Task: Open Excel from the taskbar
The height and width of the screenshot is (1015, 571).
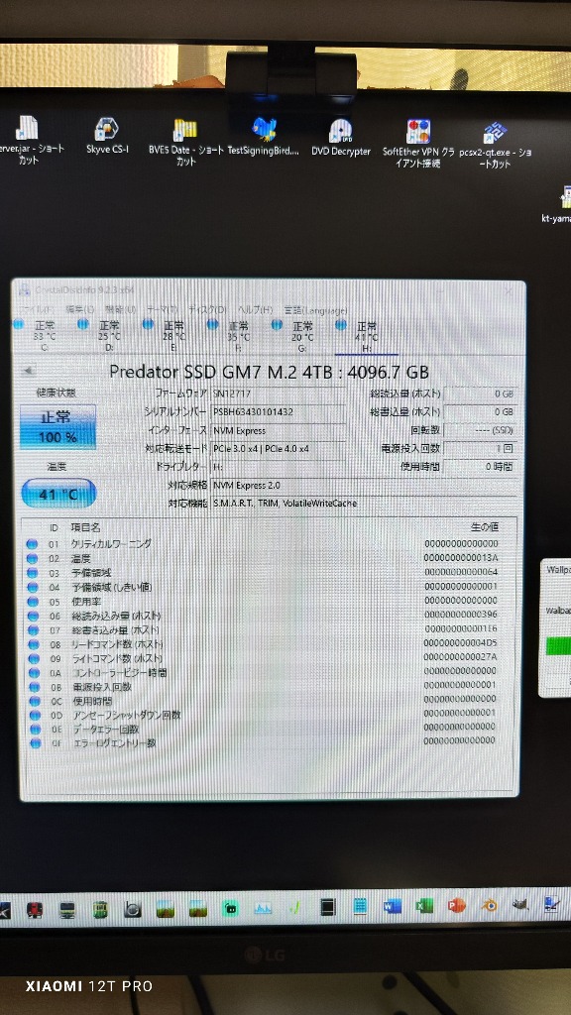Action: tap(424, 906)
